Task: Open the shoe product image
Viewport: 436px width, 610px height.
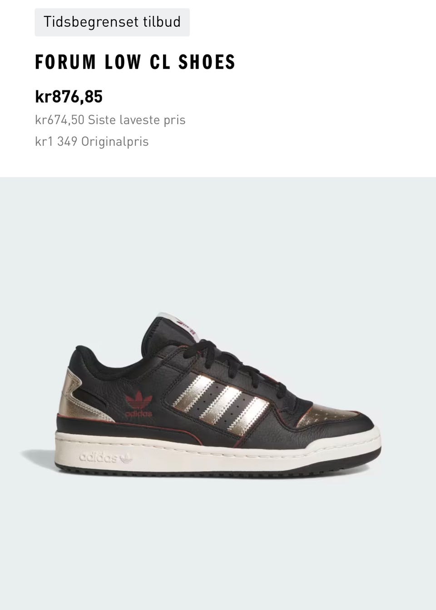Action: tap(218, 393)
